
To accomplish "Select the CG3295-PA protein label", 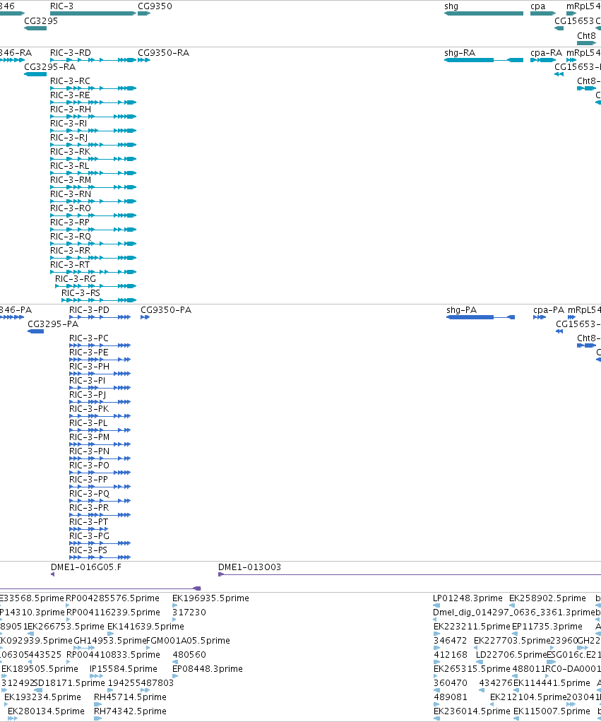I will [53, 324].
